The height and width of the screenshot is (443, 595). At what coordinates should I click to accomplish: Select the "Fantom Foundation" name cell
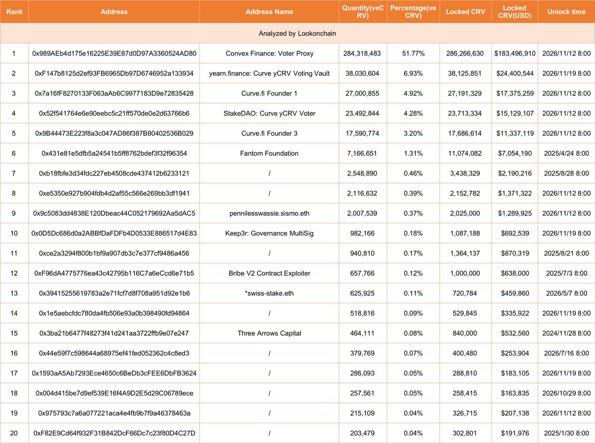[x=269, y=153]
